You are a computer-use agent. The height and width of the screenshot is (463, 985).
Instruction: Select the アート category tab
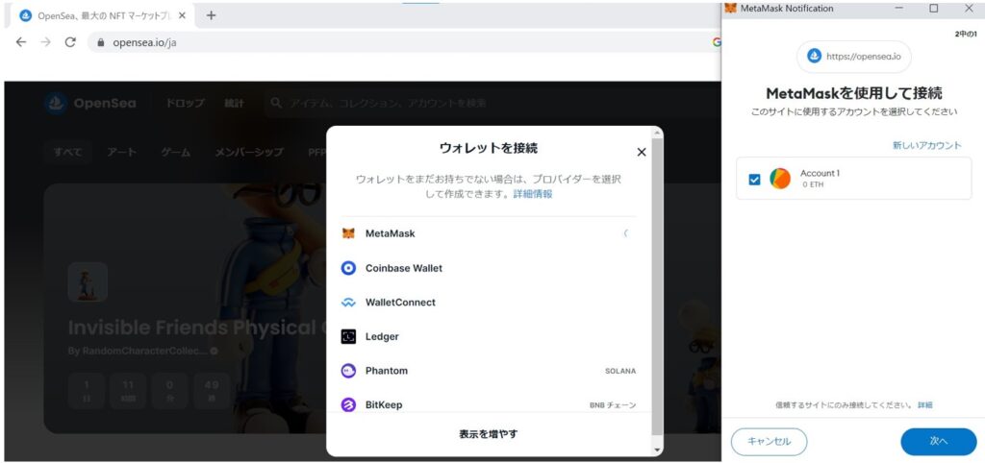point(121,152)
